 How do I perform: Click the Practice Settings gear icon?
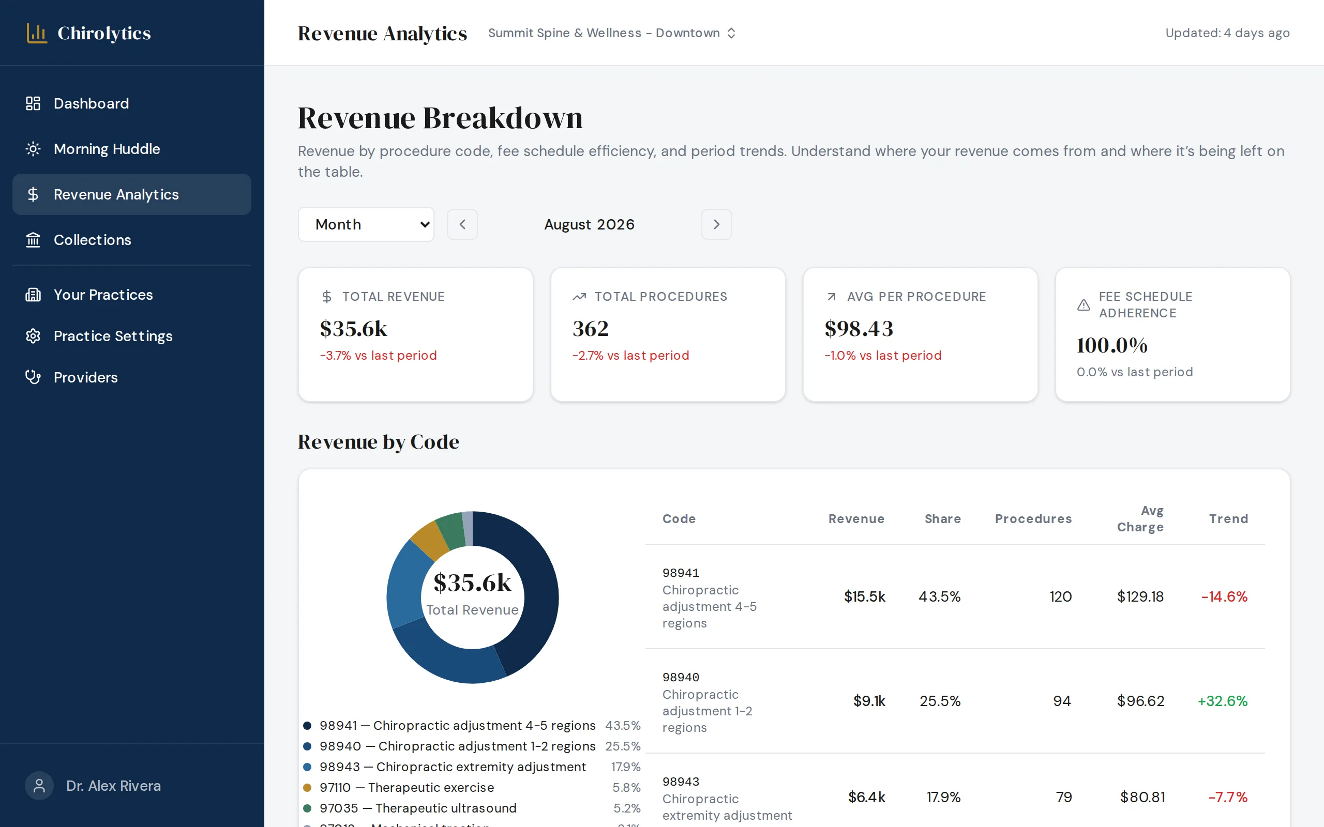[33, 336]
